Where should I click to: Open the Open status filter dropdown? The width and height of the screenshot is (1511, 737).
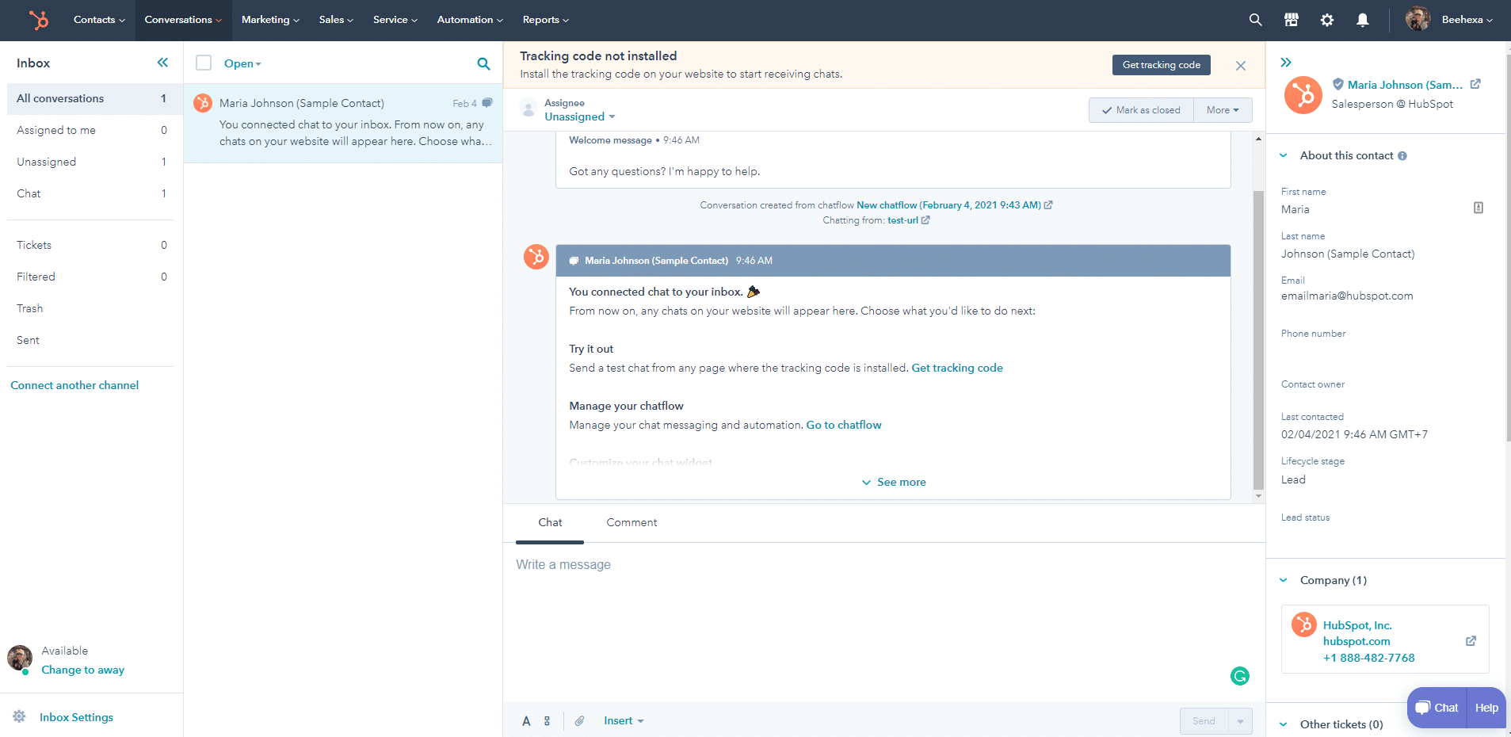(x=242, y=63)
